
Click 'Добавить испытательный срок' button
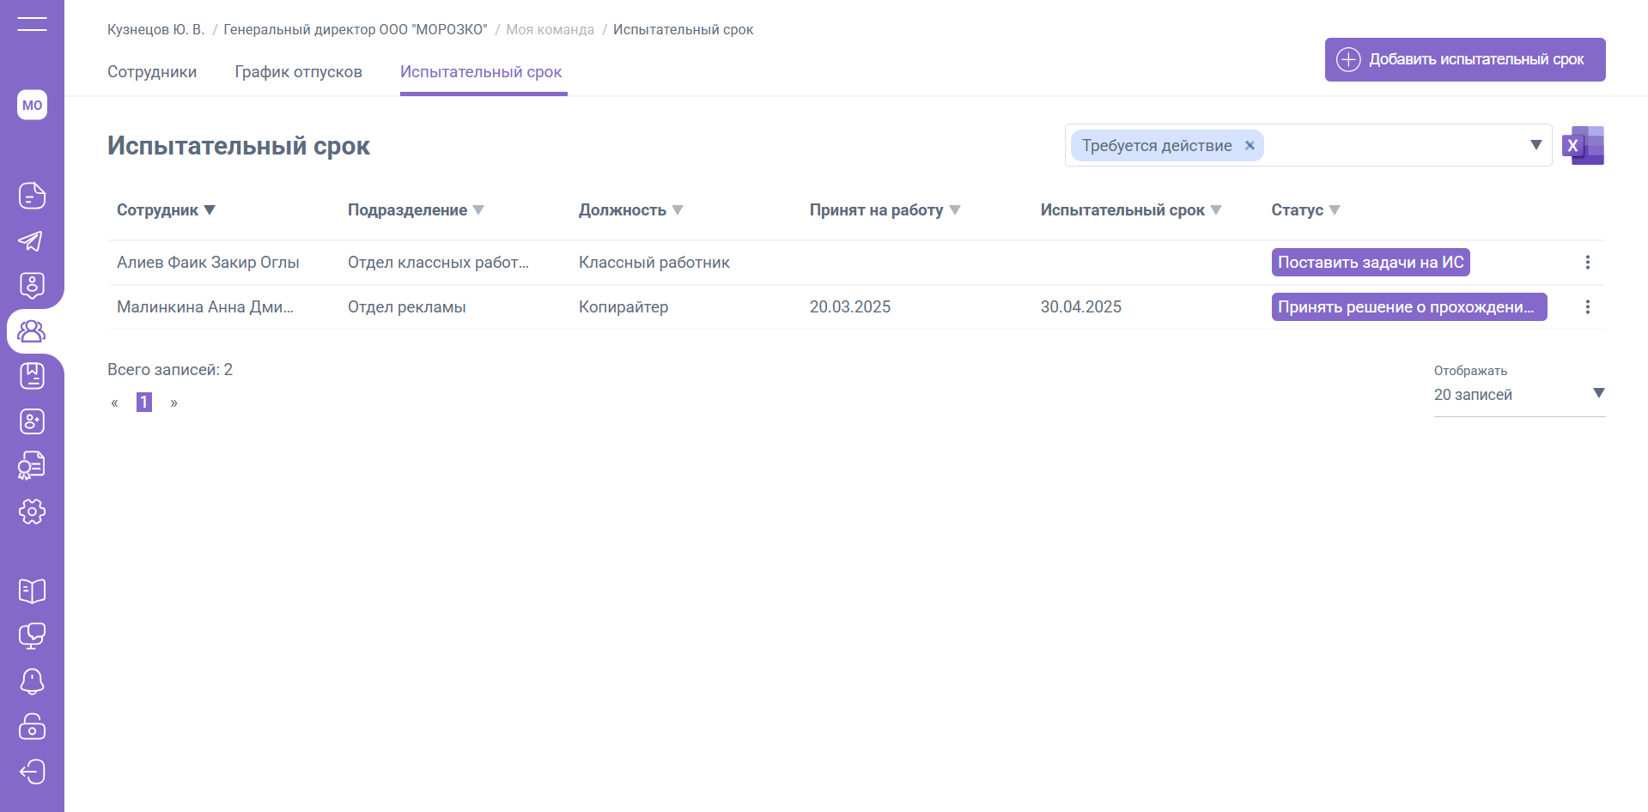point(1464,59)
